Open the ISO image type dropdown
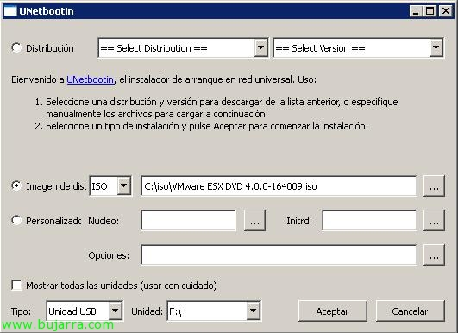 point(110,185)
